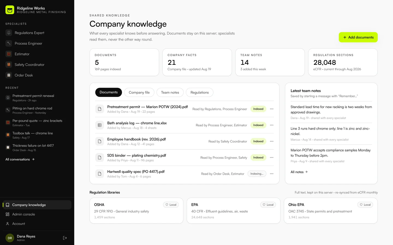Click the Local badge on the OSHA card
The height and width of the screenshot is (245, 393).
(171, 205)
